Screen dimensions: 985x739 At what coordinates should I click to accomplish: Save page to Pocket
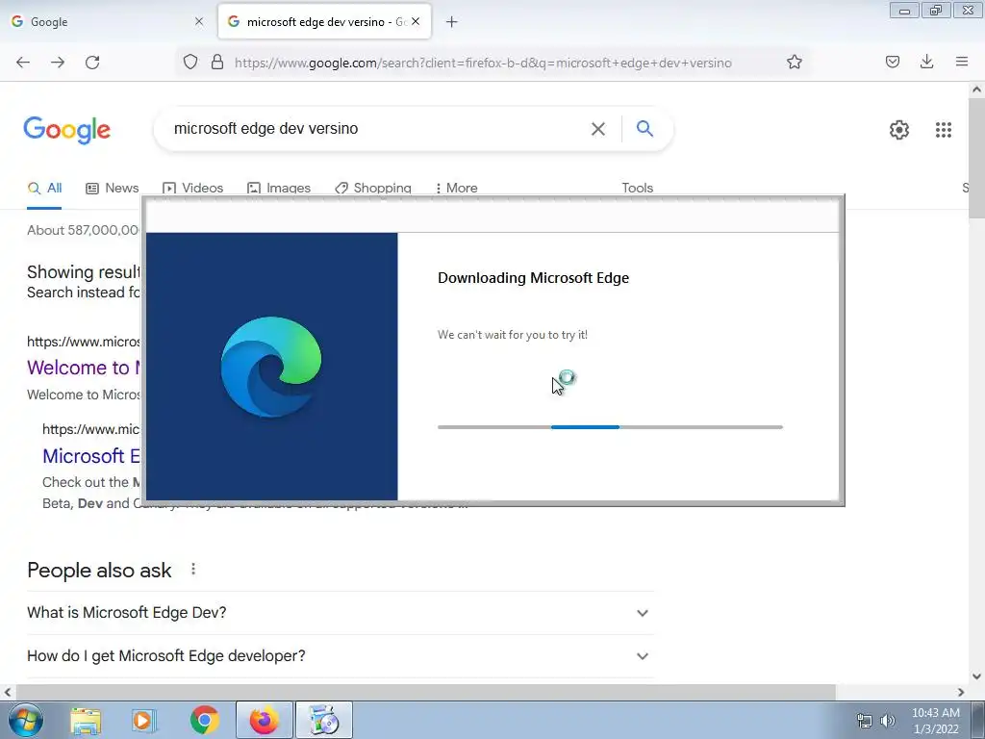(x=893, y=62)
